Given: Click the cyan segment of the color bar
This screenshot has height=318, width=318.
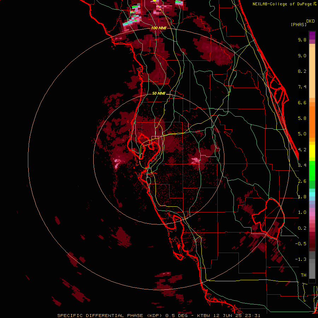Looking at the screenshot, I should click(312, 194).
